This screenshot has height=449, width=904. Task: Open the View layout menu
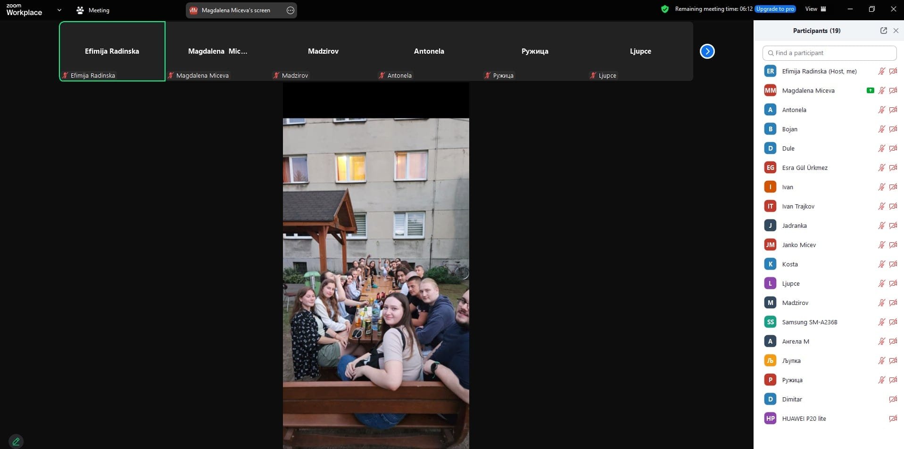[816, 9]
